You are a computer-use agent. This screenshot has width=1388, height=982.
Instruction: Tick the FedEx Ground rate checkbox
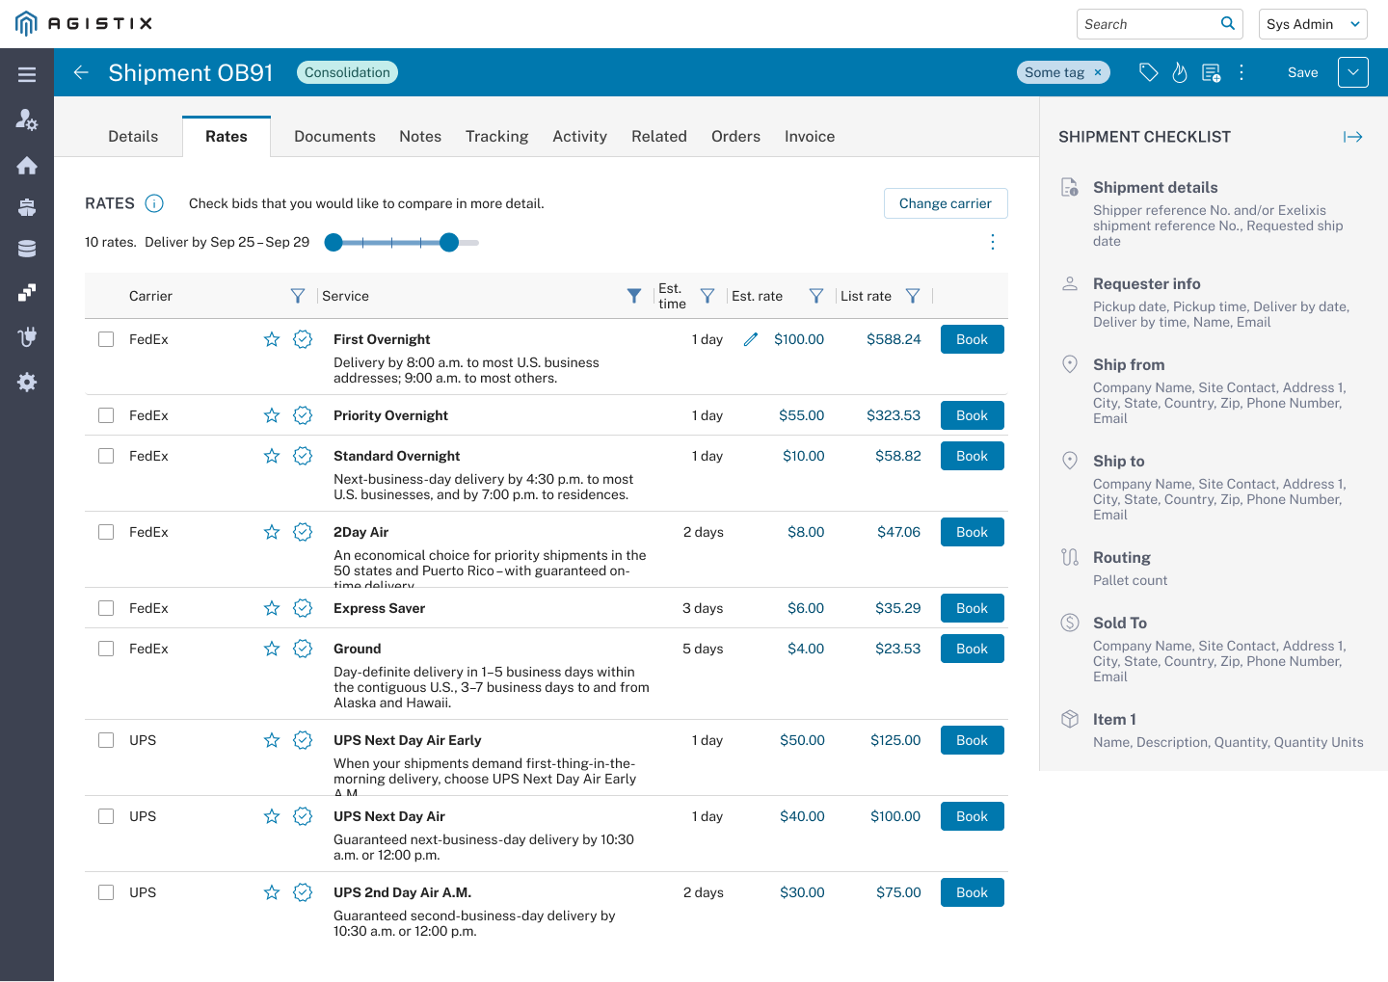click(x=106, y=649)
